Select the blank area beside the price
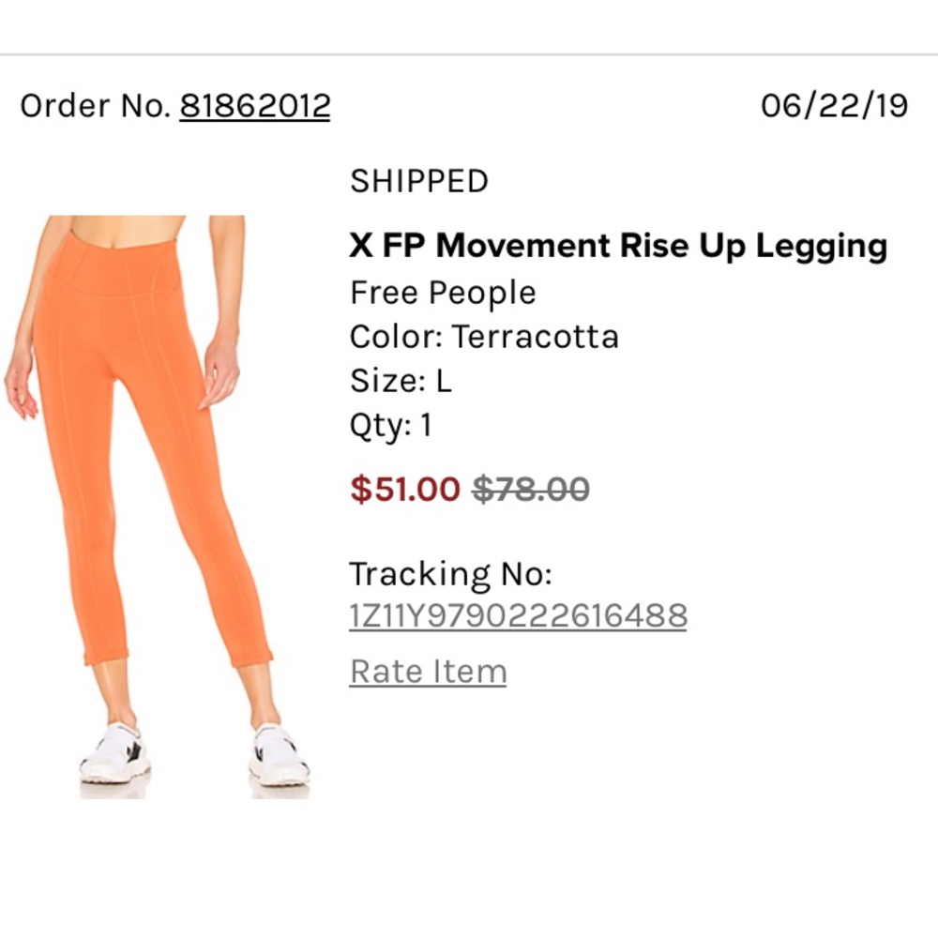The width and height of the screenshot is (938, 938). tap(750, 490)
